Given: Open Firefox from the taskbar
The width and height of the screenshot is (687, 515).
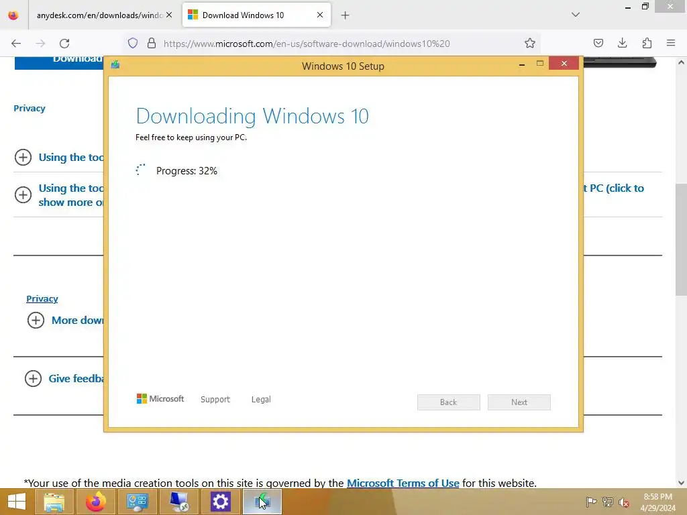Looking at the screenshot, I should coord(95,502).
